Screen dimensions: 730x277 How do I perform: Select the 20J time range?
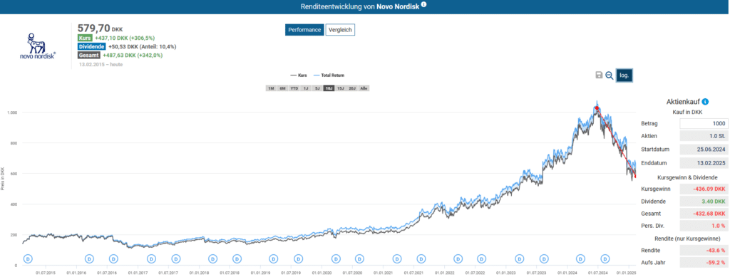[x=352, y=88]
